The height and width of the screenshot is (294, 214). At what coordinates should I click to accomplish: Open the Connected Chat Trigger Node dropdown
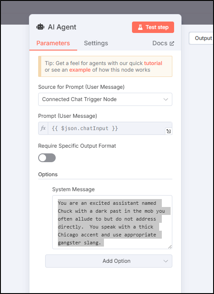[x=105, y=99]
